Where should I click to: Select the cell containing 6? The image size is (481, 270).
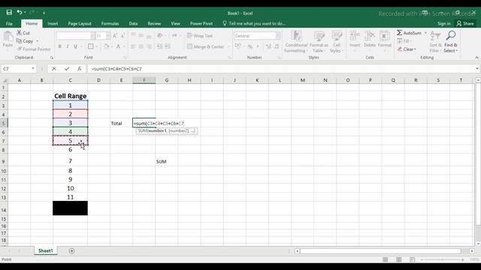coord(70,150)
